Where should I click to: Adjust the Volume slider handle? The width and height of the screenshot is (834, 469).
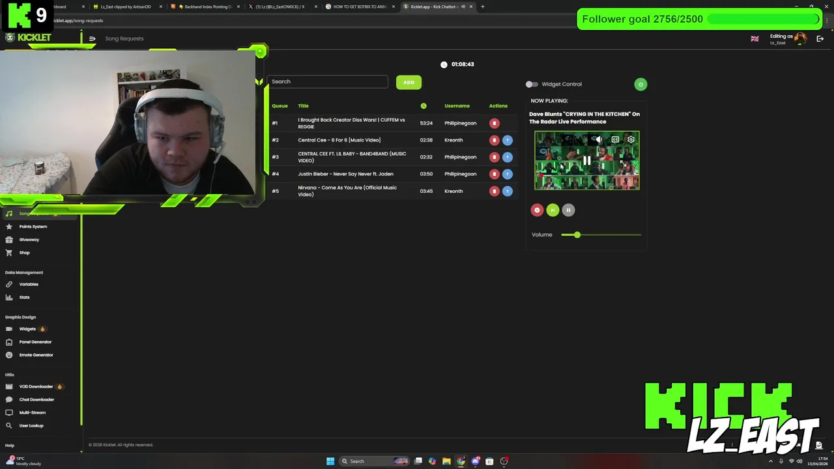(577, 234)
